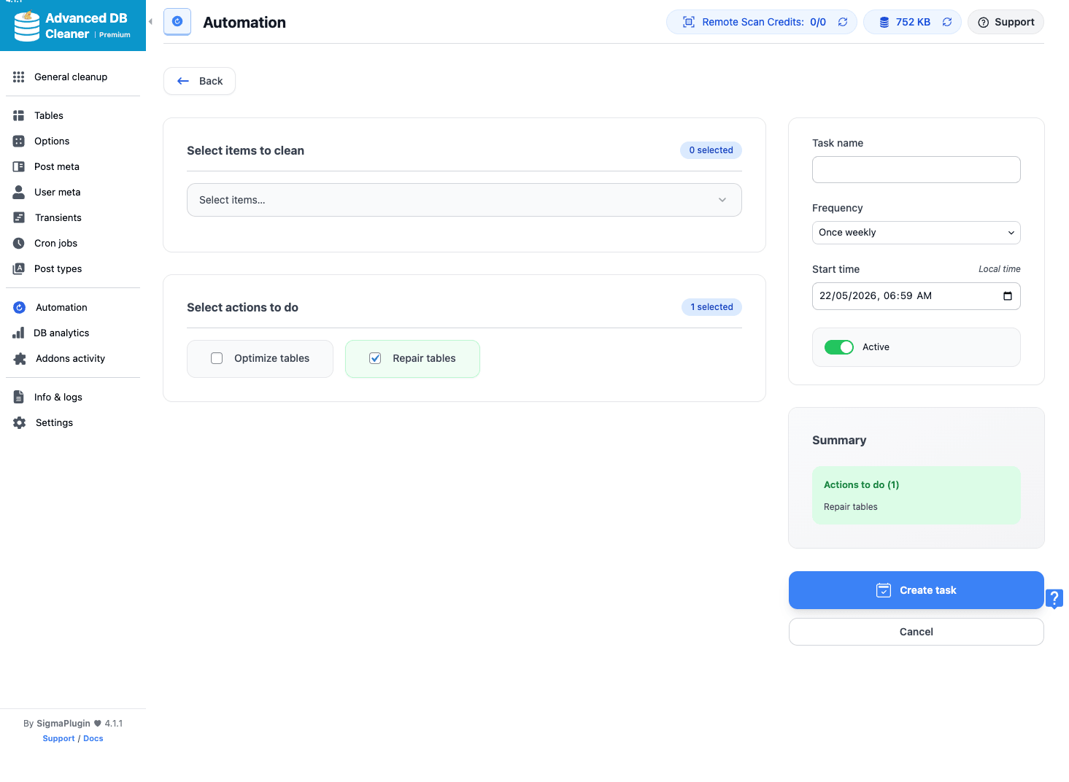Click the Cron jobs clock icon
Viewport: 1069px width, 782px height.
tap(19, 243)
